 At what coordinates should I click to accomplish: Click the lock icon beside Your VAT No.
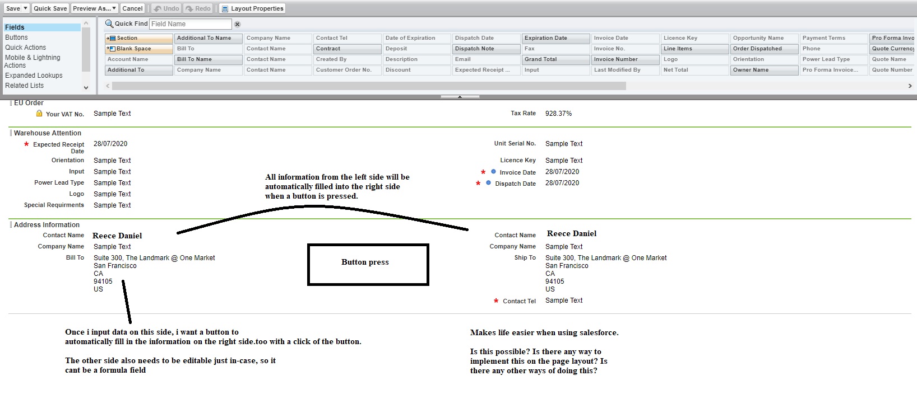[x=39, y=113]
